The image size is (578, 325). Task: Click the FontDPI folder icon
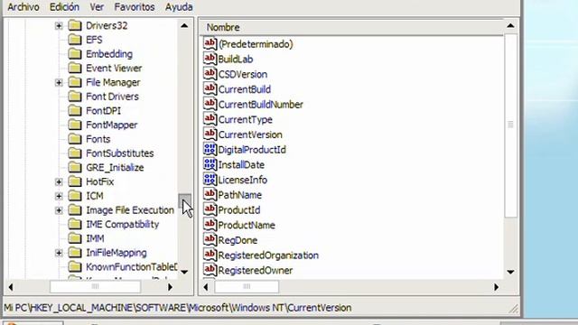pos(75,110)
